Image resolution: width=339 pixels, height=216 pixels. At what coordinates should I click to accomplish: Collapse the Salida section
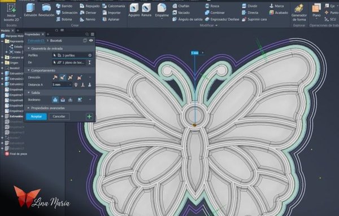tap(29, 92)
